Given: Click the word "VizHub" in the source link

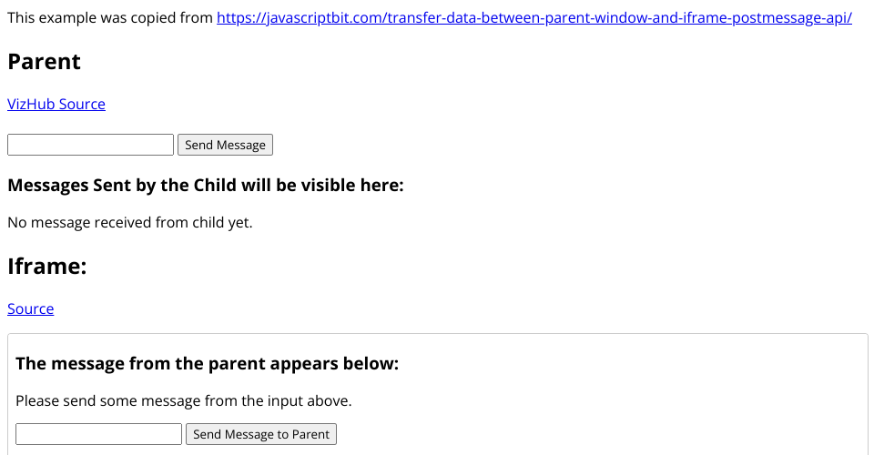Looking at the screenshot, I should click(x=31, y=104).
